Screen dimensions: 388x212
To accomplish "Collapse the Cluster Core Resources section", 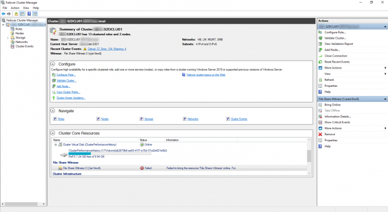I will [x=53, y=133].
